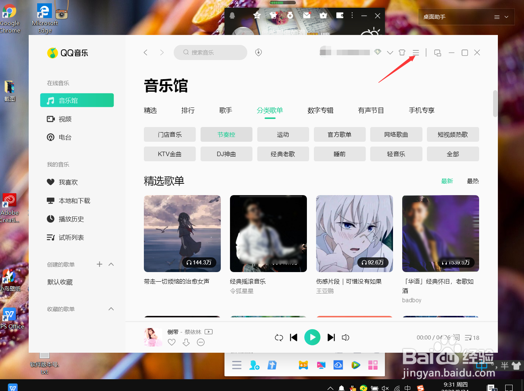Viewport: 524px width, 391px height.
Task: Select the 短视频热歌 category
Action: (x=453, y=134)
